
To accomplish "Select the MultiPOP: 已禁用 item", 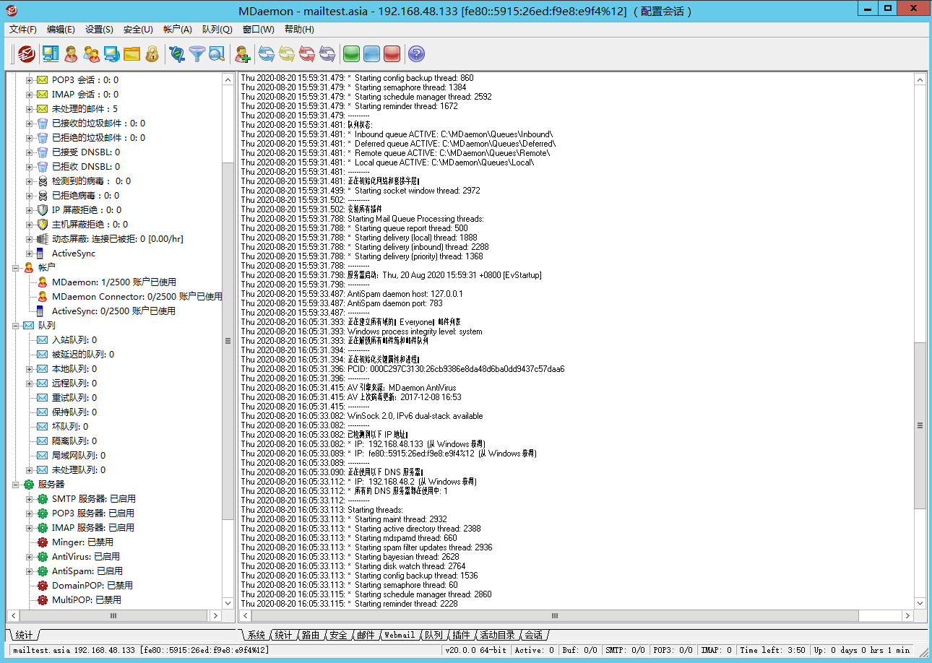I will pyautogui.click(x=87, y=600).
